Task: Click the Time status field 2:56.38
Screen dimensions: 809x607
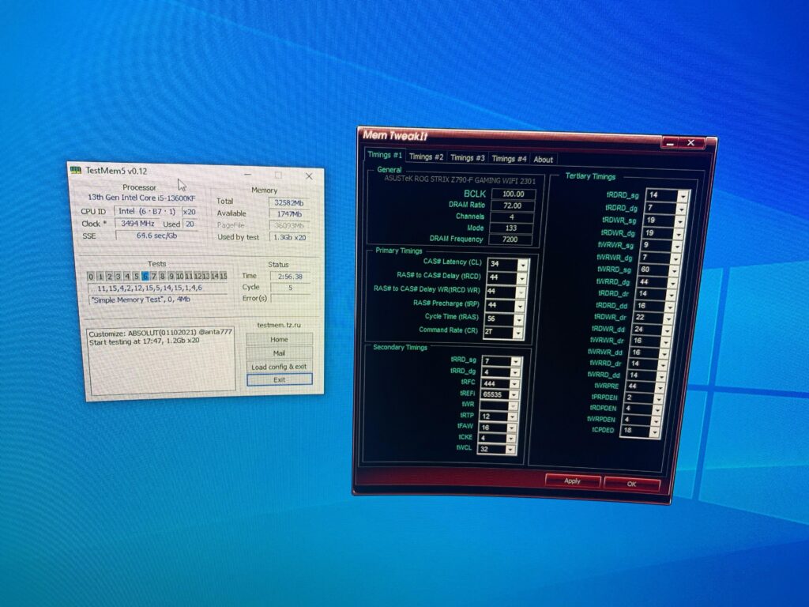Action: click(x=290, y=277)
